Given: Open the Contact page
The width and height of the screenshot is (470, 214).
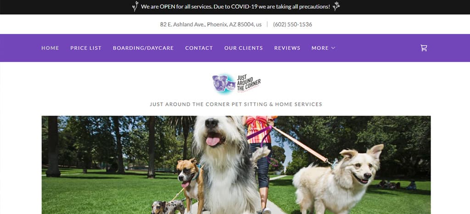Looking at the screenshot, I should click(x=199, y=48).
